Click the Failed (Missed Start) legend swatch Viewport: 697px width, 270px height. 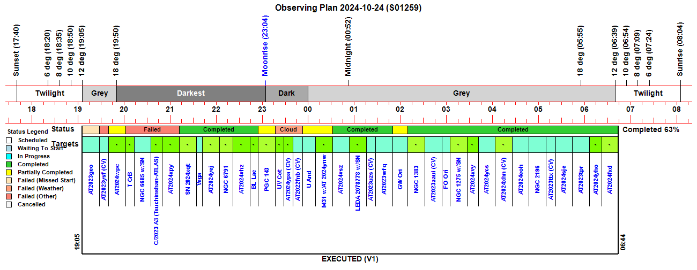[x=8, y=181]
